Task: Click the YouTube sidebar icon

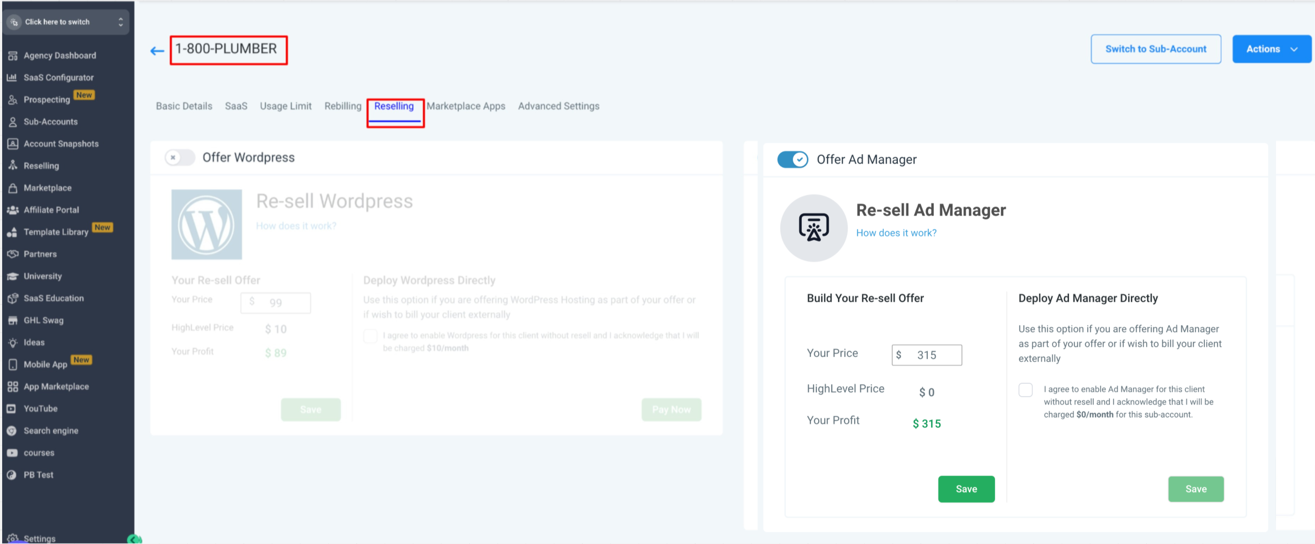Action: pos(12,409)
